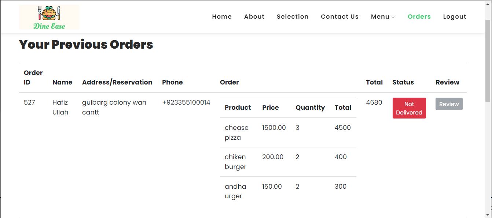The image size is (492, 218).
Task: Click the Not Delivered status badge
Action: click(409, 108)
